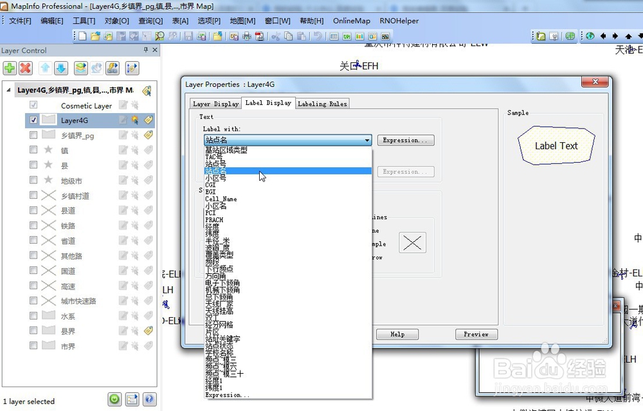The image size is (643, 411).
Task: Click the red Remove Layer X icon
Action: click(x=26, y=68)
